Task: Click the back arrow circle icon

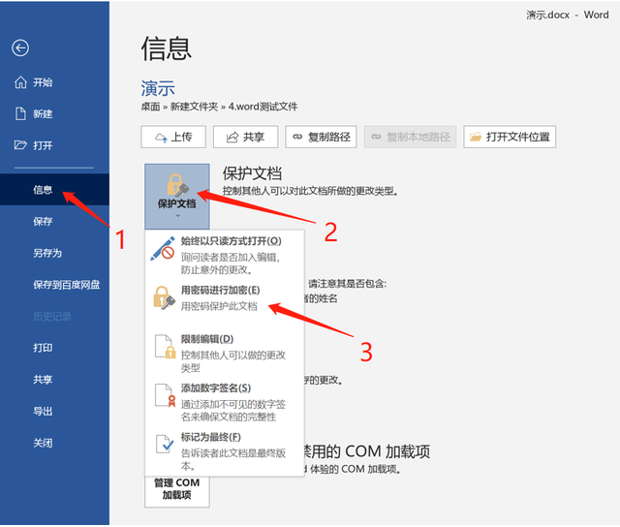Action: (x=20, y=47)
